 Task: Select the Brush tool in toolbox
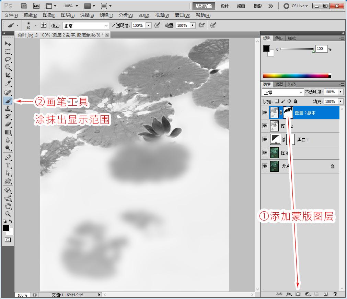[x=8, y=101]
